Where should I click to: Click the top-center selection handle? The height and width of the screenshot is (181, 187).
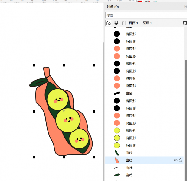pyautogui.click(x=64, y=65)
